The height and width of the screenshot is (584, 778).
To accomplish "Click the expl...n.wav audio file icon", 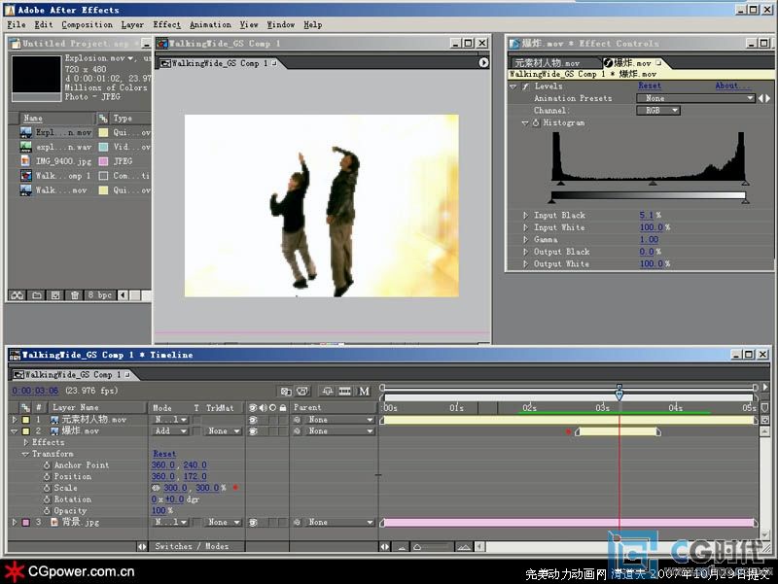I will 26,147.
